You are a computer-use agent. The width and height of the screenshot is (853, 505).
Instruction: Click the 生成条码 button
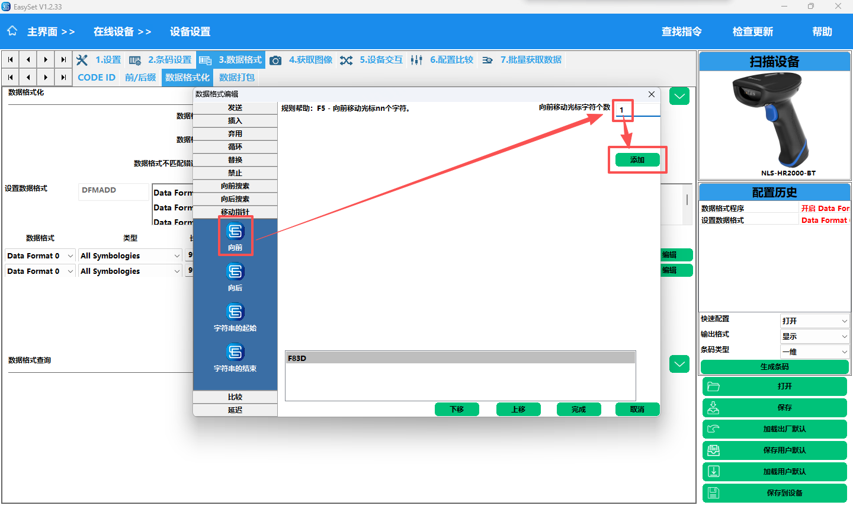774,367
